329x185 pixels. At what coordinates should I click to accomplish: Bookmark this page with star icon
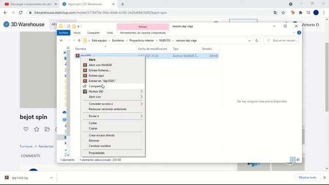pos(283,12)
